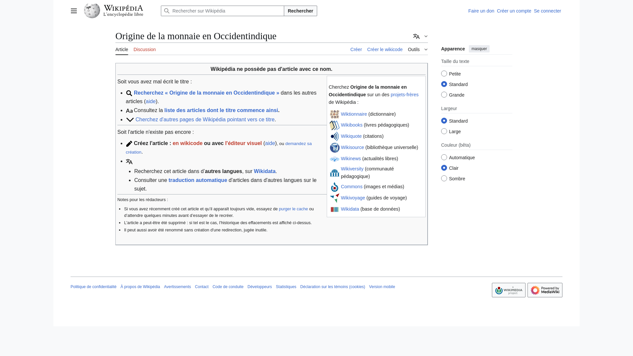
Task: Click the search magnifier icon in search box
Action: click(167, 11)
